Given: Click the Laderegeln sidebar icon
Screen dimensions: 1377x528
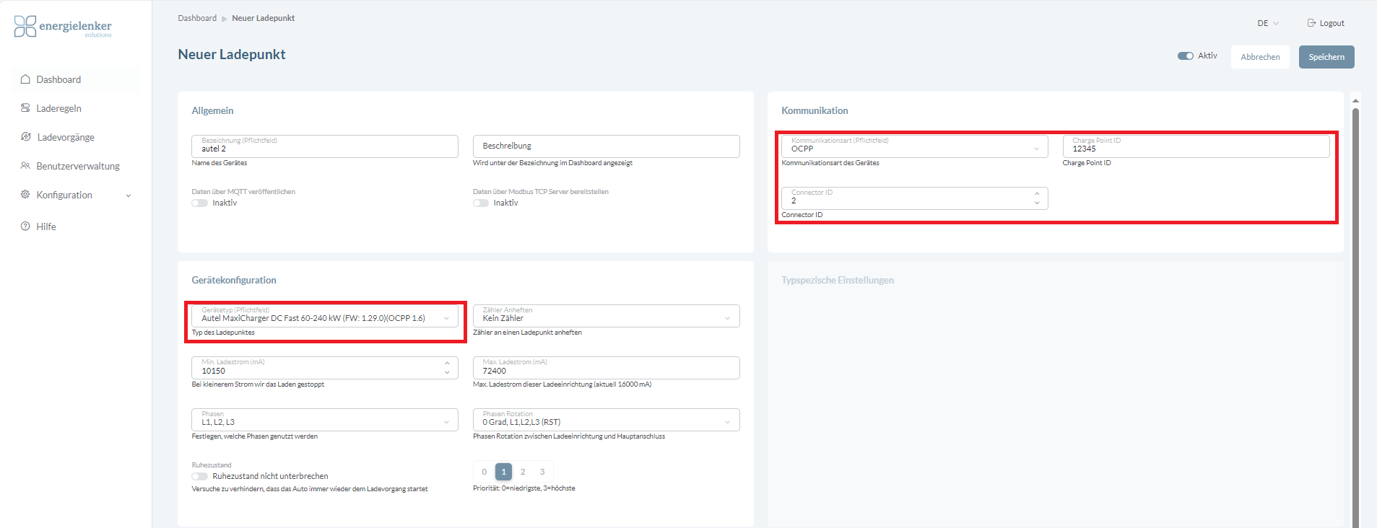Looking at the screenshot, I should (x=25, y=108).
